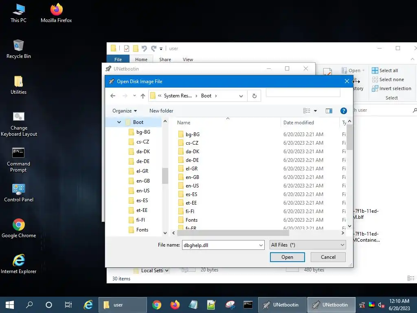Refresh the Boot folder listing

click(x=254, y=96)
